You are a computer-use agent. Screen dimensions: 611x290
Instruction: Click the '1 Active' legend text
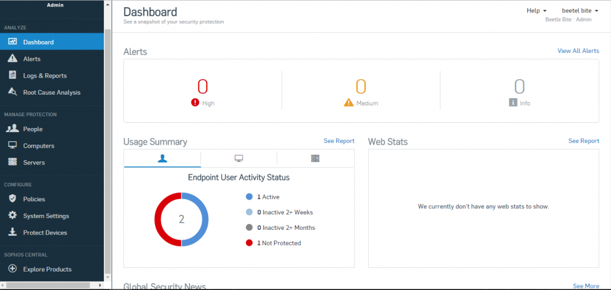click(268, 197)
